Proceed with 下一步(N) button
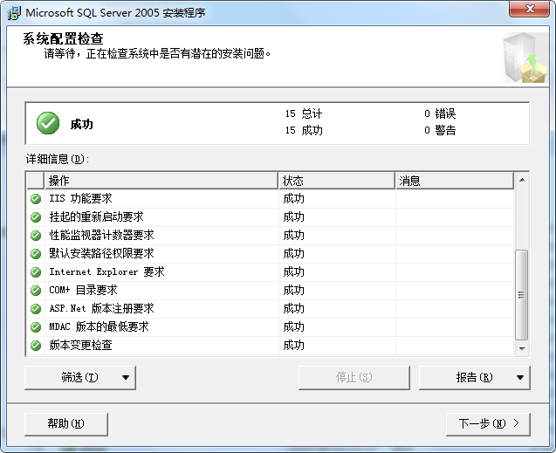Image resolution: width=556 pixels, height=453 pixels. [488, 424]
